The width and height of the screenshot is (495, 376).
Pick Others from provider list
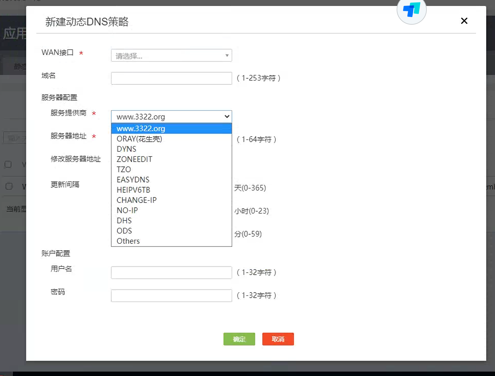(171, 241)
